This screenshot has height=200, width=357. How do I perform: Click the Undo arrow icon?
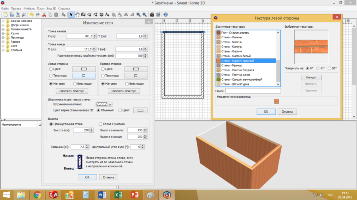pyautogui.click(x=32, y=15)
